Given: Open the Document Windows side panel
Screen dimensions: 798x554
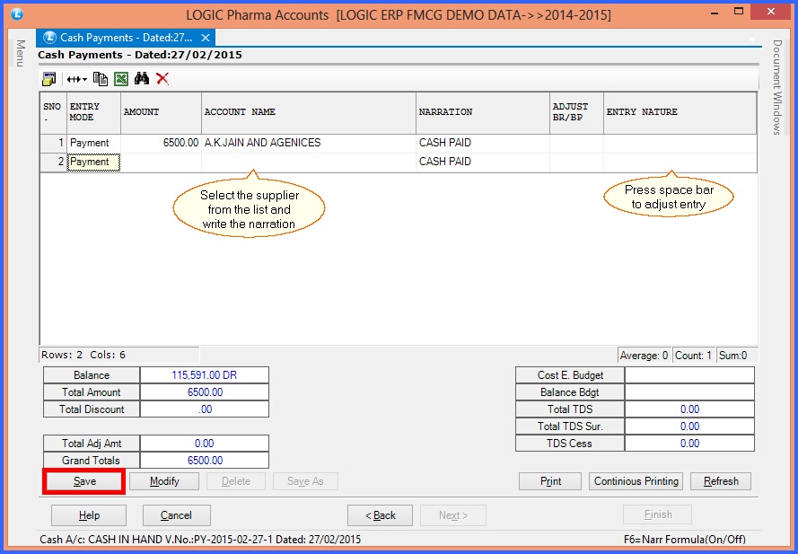Looking at the screenshot, I should pyautogui.click(x=777, y=87).
